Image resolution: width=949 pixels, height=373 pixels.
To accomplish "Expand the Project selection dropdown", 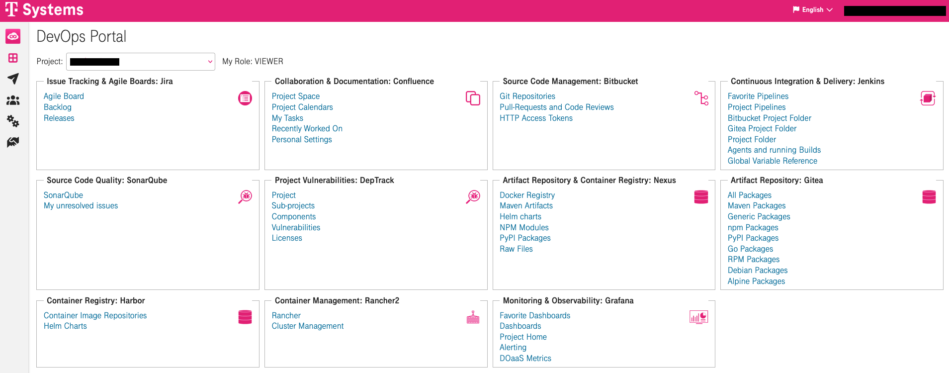I will 141,62.
